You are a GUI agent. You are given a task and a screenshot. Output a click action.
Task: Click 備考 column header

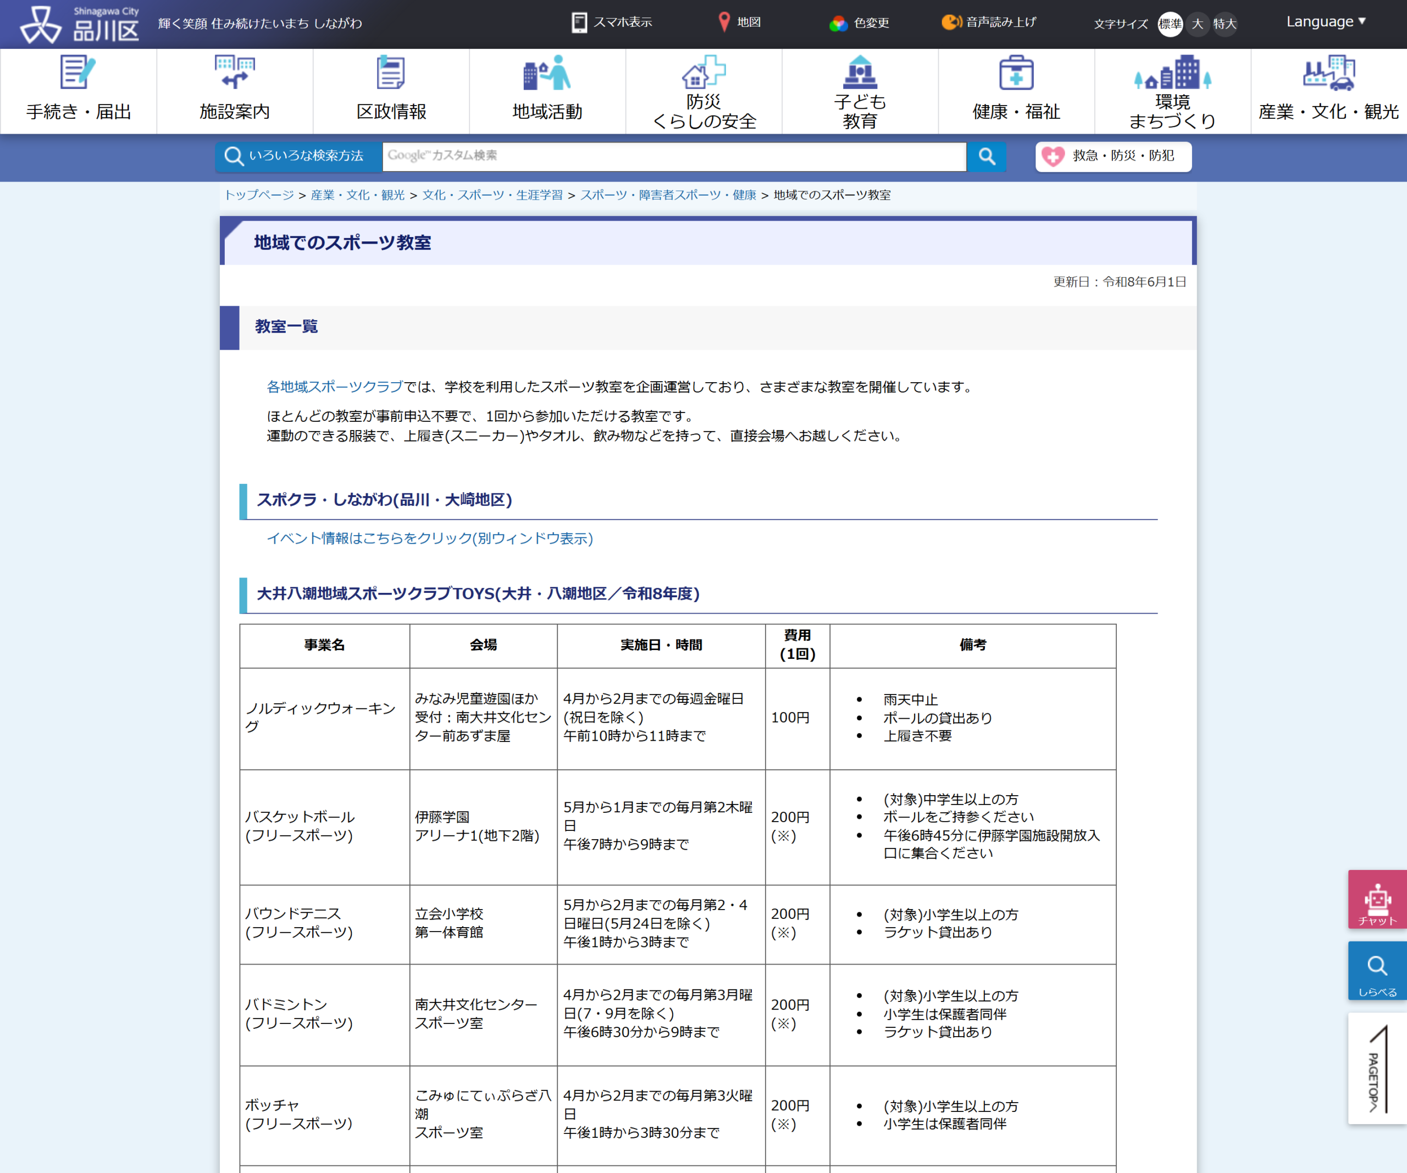pos(973,645)
